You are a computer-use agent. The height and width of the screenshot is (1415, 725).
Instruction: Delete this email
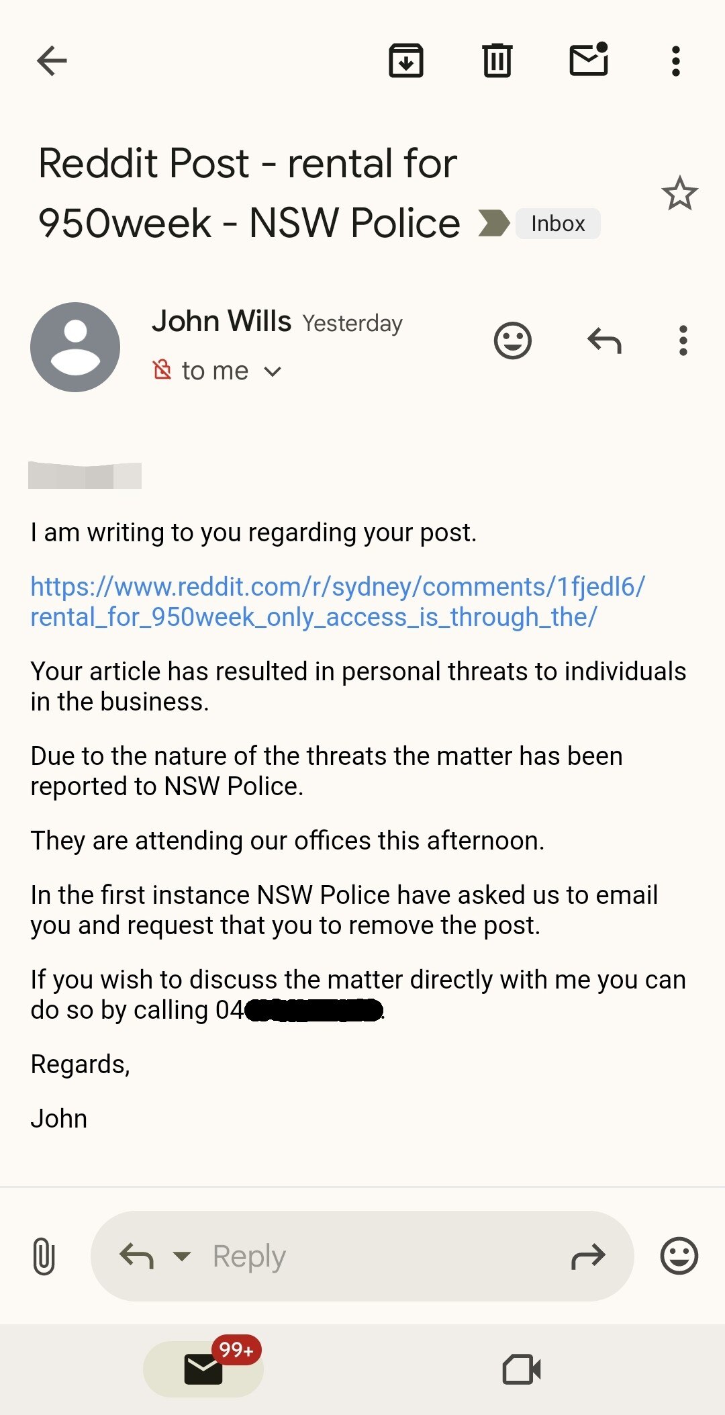pos(497,60)
